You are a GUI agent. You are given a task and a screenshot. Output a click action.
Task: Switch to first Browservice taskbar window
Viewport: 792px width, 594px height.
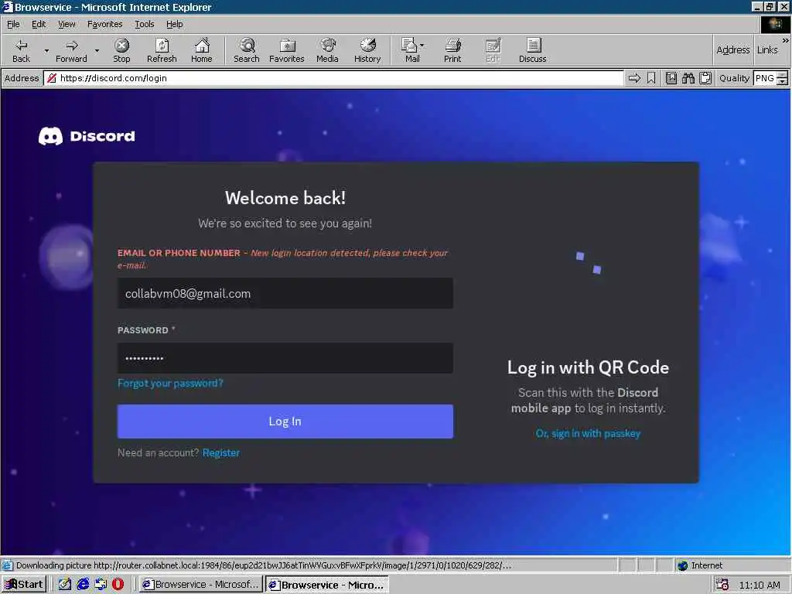pyautogui.click(x=200, y=585)
